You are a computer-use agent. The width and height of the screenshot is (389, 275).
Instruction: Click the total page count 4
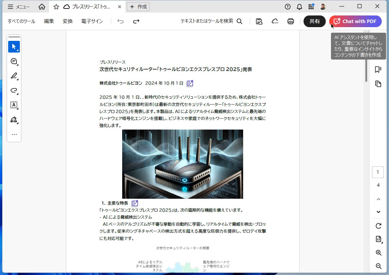pos(378,185)
